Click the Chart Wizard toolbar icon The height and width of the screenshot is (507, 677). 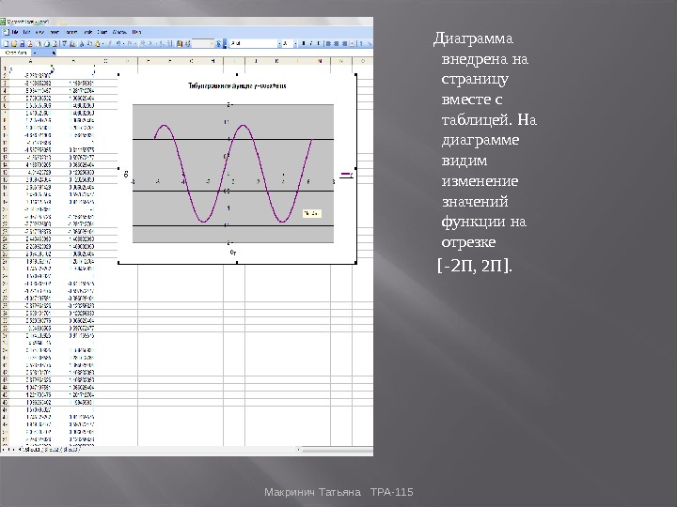pyautogui.click(x=180, y=43)
